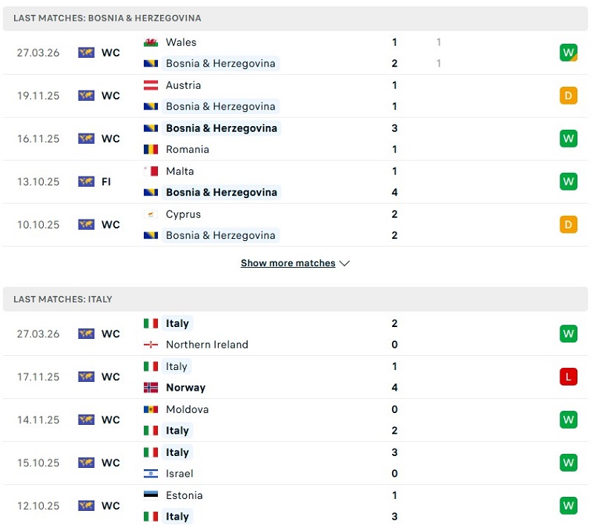The height and width of the screenshot is (525, 593).
Task: Open the 16.11.25 Bosnia vs Romania match
Action: (296, 139)
